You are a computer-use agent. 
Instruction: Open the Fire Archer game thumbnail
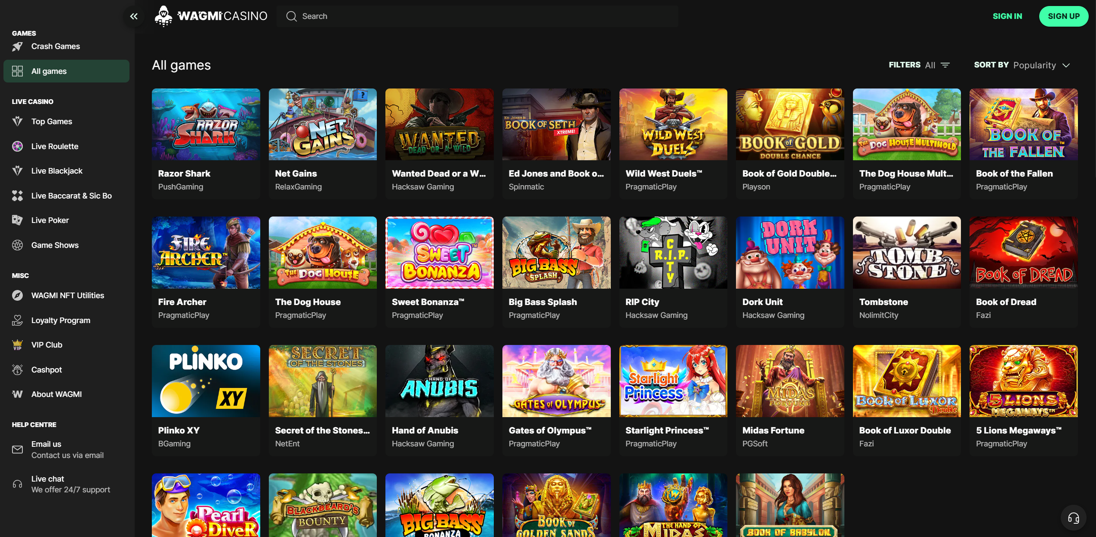click(206, 253)
